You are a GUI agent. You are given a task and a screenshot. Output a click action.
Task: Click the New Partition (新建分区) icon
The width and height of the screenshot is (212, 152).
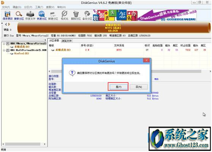pos(53,16)
